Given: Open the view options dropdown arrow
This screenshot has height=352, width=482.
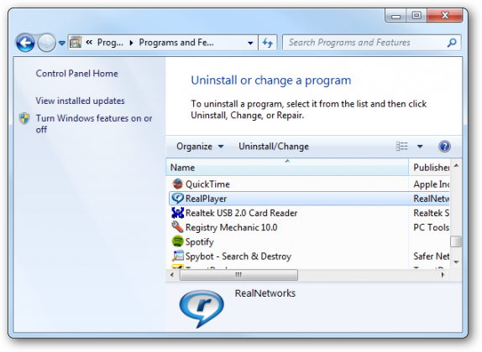Looking at the screenshot, I should (x=420, y=147).
